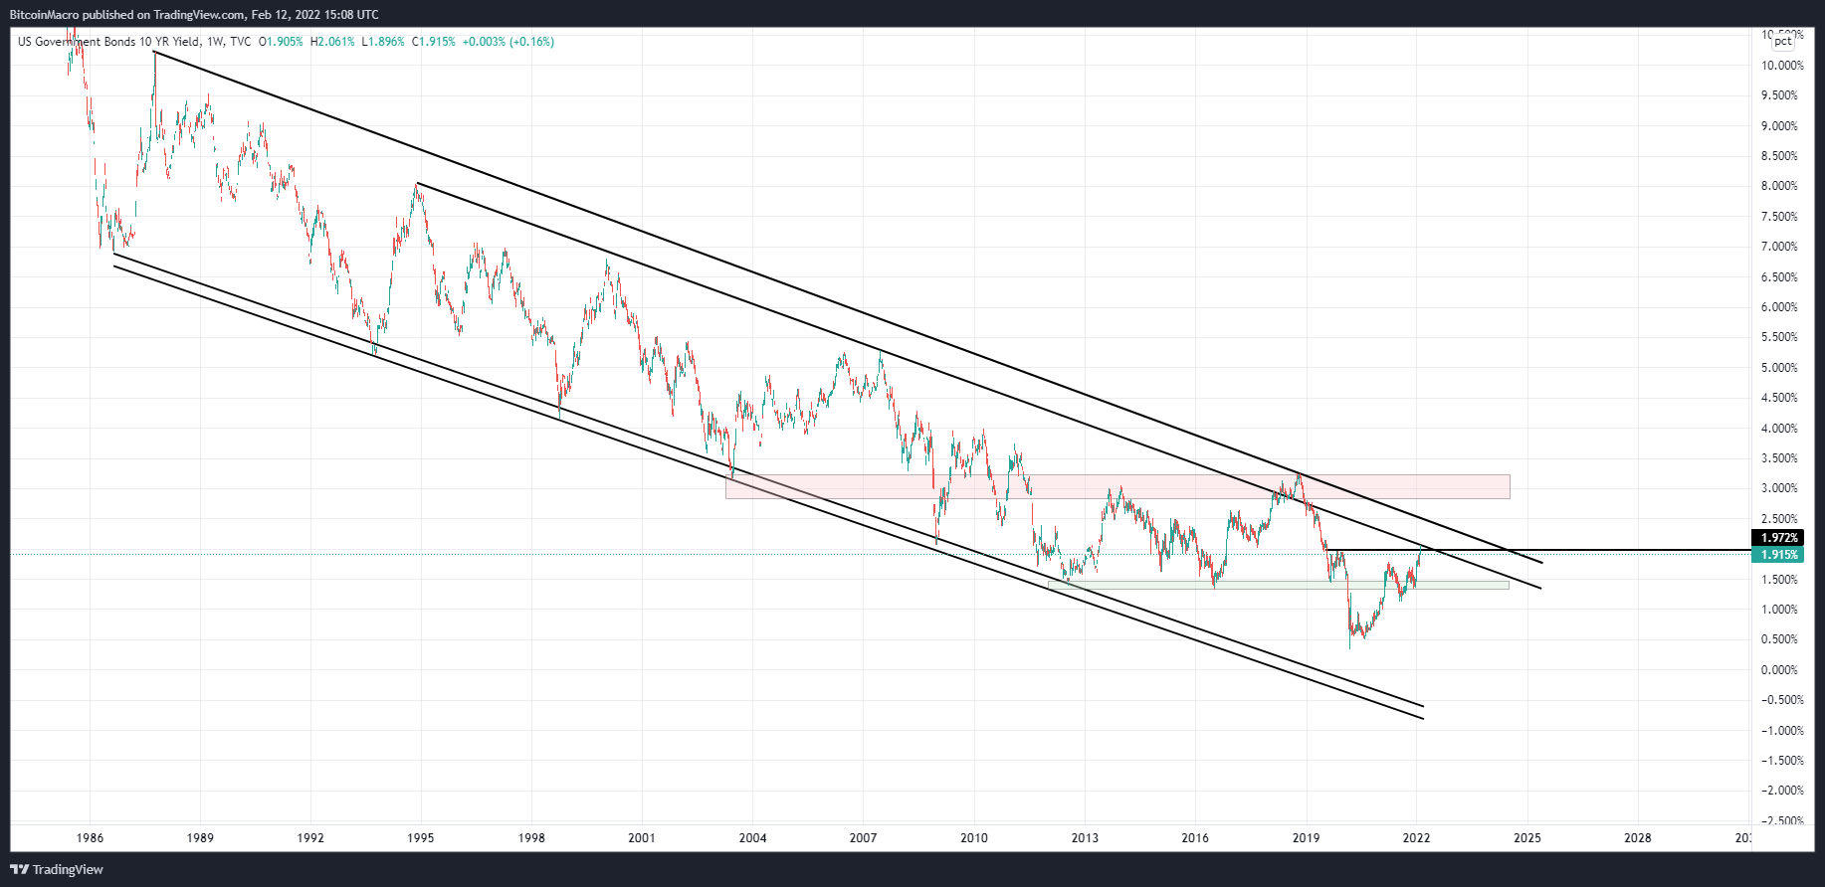Image resolution: width=1825 pixels, height=887 pixels.
Task: Click the −1.000% price axis label
Action: click(x=1781, y=731)
